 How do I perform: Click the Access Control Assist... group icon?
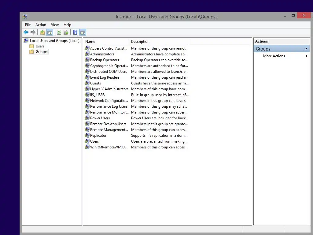(87, 48)
